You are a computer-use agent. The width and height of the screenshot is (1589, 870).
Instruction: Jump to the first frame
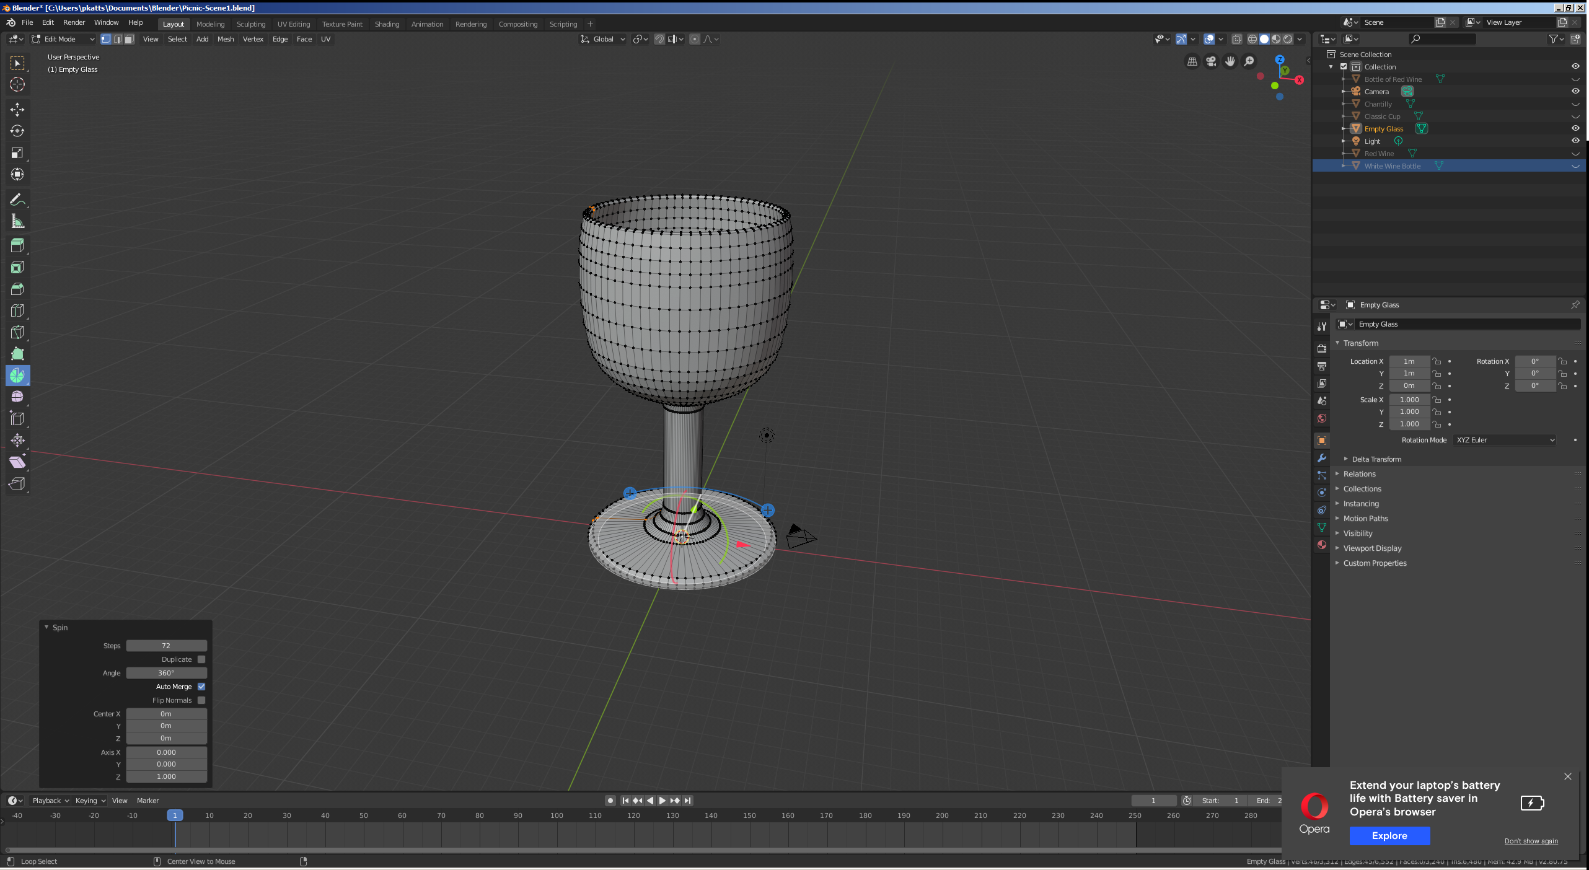point(625,801)
